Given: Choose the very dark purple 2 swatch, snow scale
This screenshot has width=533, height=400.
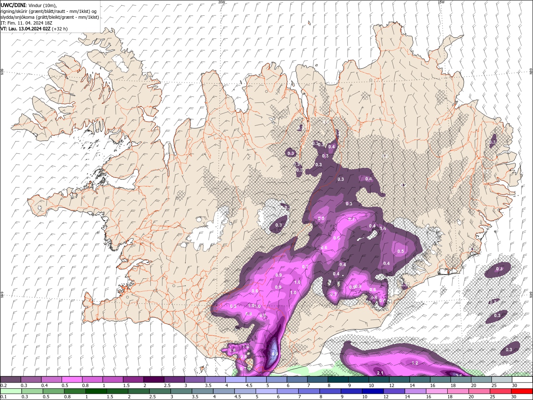Looking at the screenshot, I should (x=154, y=380).
